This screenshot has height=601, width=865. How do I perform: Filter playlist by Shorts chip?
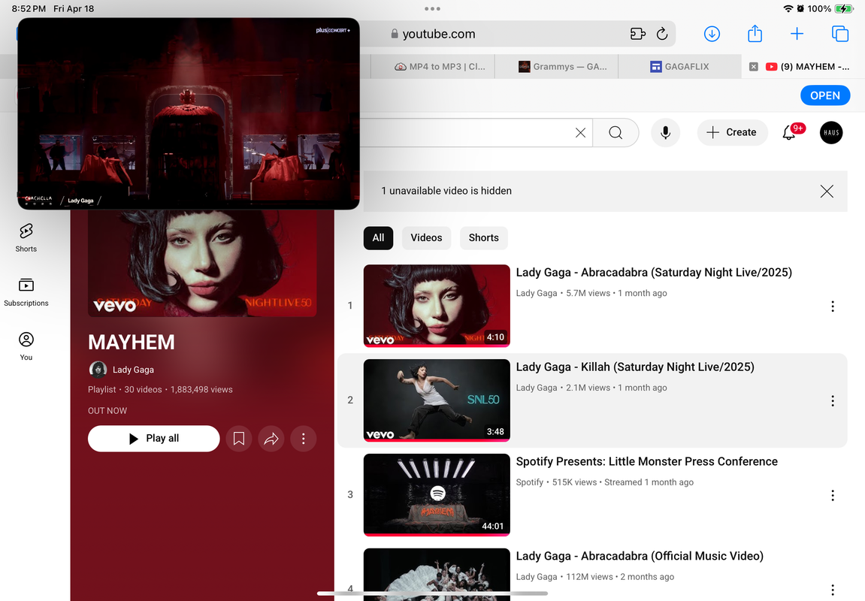(x=484, y=238)
